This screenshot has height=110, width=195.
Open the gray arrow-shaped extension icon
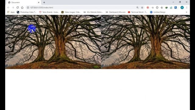(152, 8)
